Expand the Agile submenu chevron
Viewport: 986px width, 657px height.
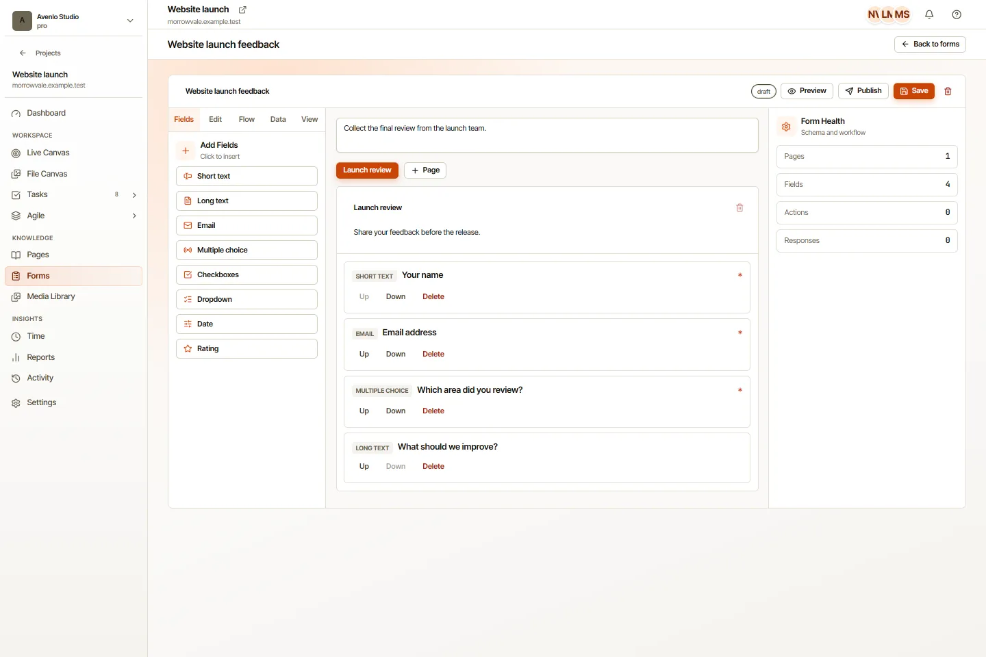[134, 216]
